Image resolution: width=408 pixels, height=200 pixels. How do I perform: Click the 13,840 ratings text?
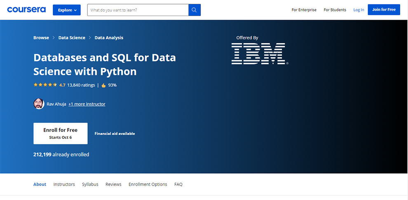(x=81, y=85)
